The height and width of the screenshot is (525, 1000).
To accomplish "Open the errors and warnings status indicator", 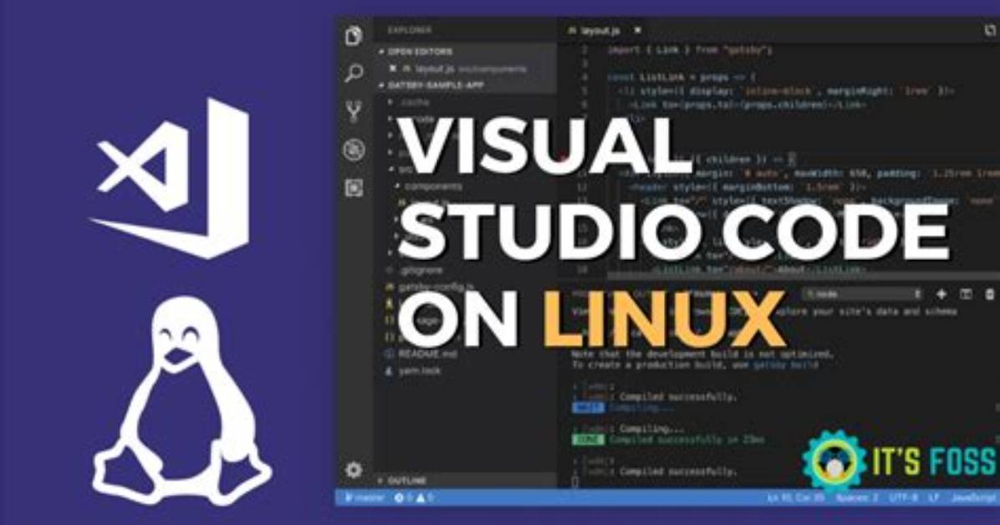I will click(x=413, y=497).
